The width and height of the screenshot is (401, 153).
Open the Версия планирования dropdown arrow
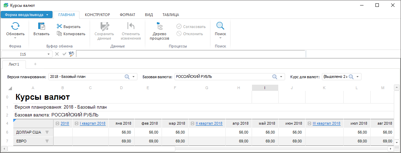pos(134,77)
